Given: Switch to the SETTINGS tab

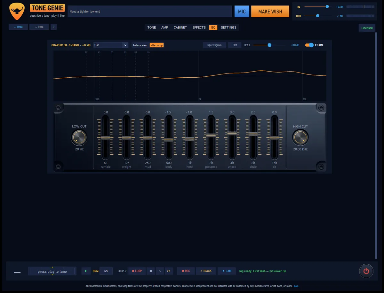Looking at the screenshot, I should [228, 27].
